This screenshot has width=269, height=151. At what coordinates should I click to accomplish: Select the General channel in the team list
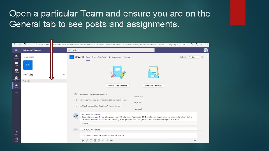44,81
